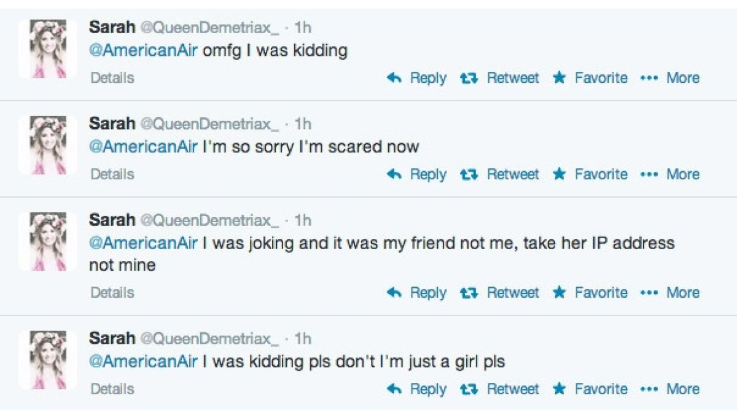The image size is (737, 410).
Task: Click reply arrow icon on "I'm scared now" tweet
Action: pyautogui.click(x=394, y=174)
